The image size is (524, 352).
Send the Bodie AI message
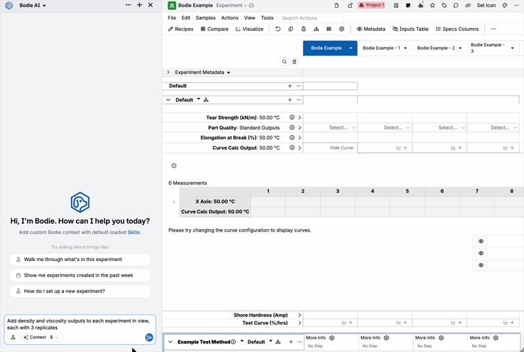[149, 338]
